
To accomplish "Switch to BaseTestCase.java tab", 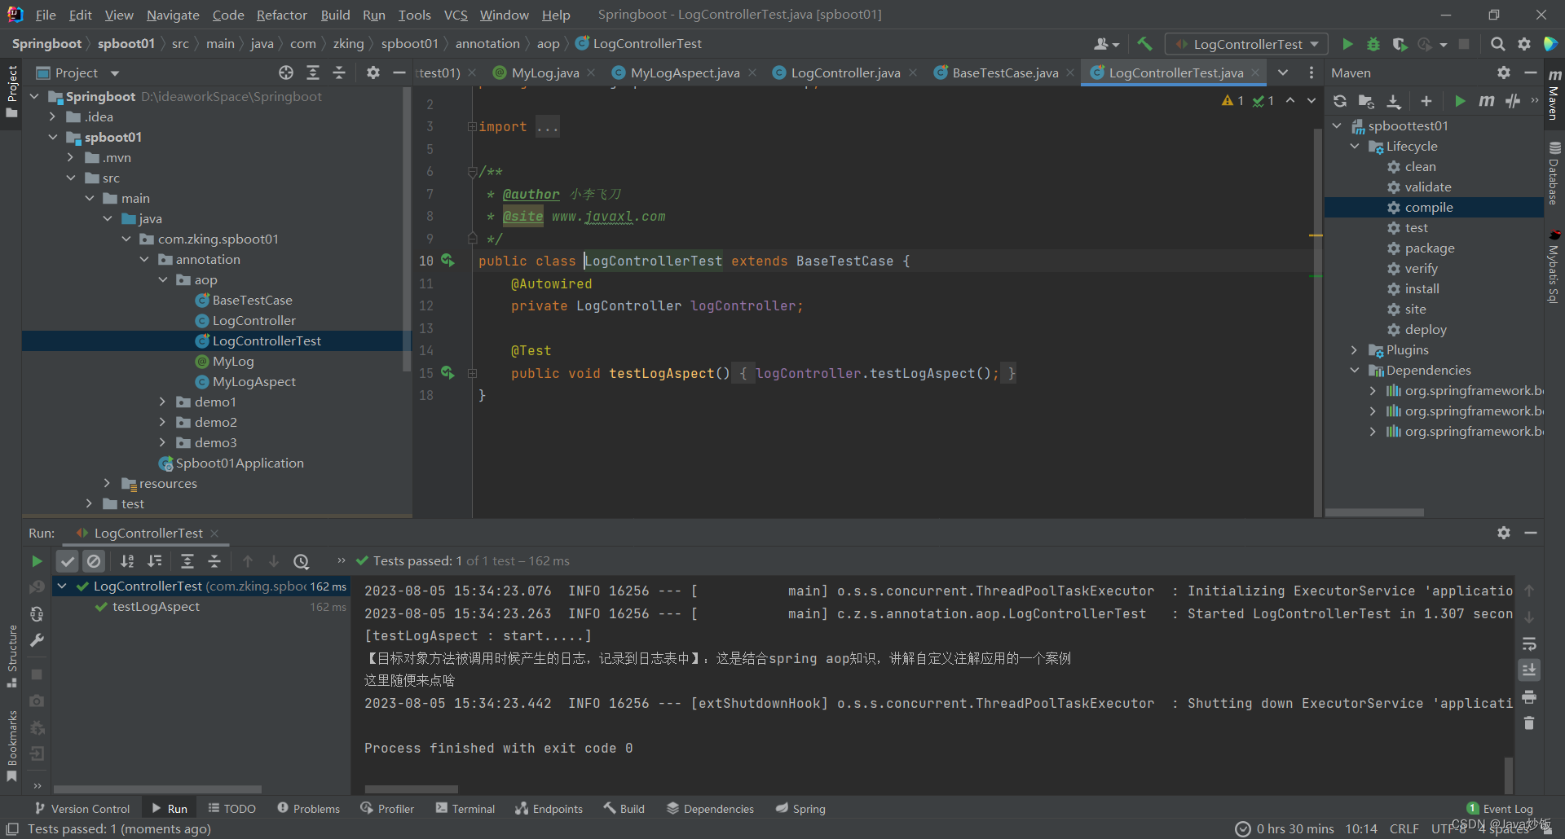I will coord(1005,73).
